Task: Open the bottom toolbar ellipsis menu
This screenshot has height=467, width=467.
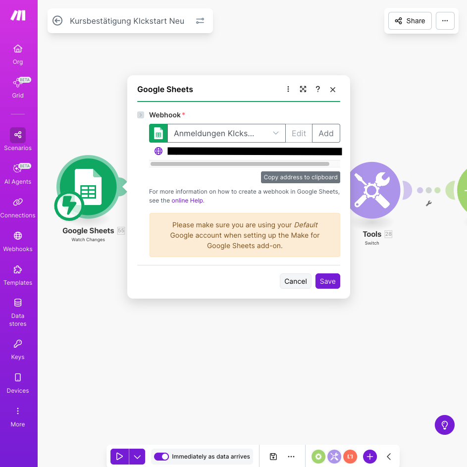Action: [x=291, y=457]
